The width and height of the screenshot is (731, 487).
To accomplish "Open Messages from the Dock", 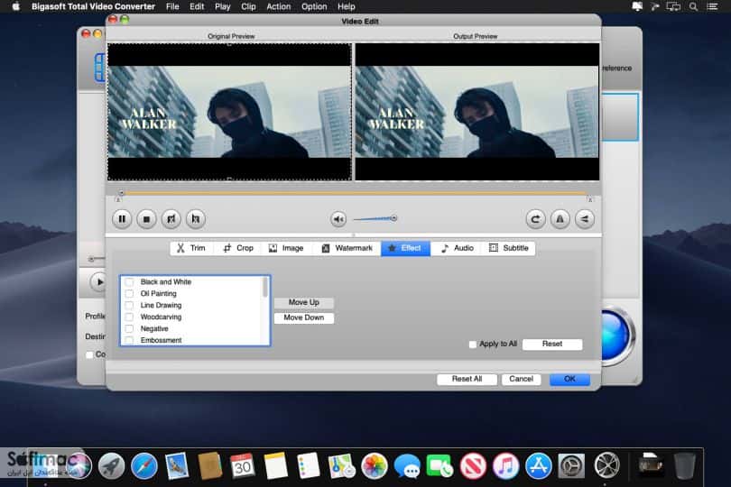I will pyautogui.click(x=407, y=466).
